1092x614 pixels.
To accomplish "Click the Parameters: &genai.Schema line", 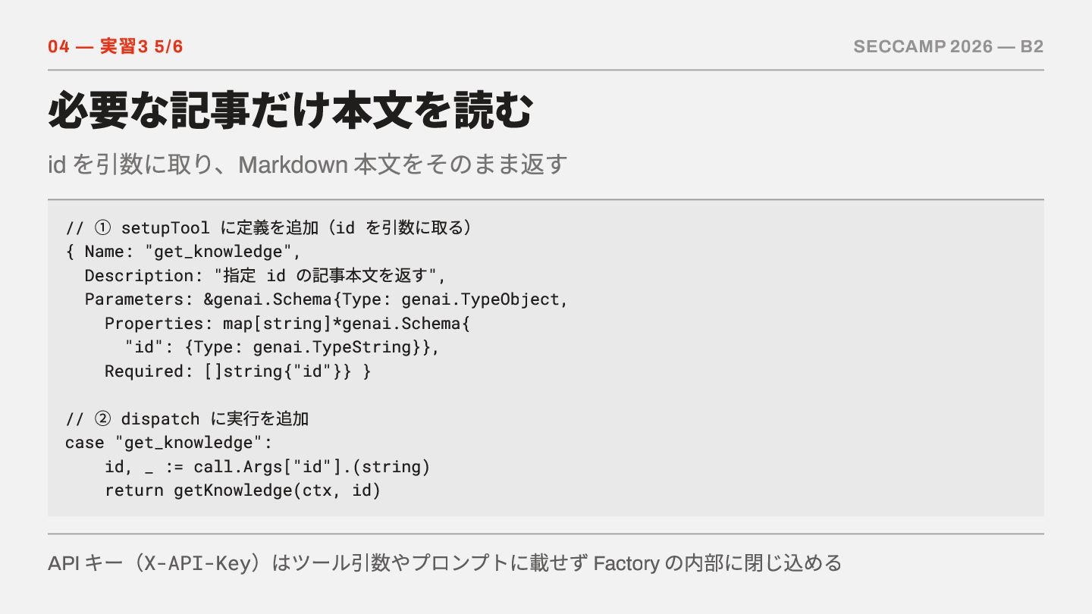I will (326, 299).
